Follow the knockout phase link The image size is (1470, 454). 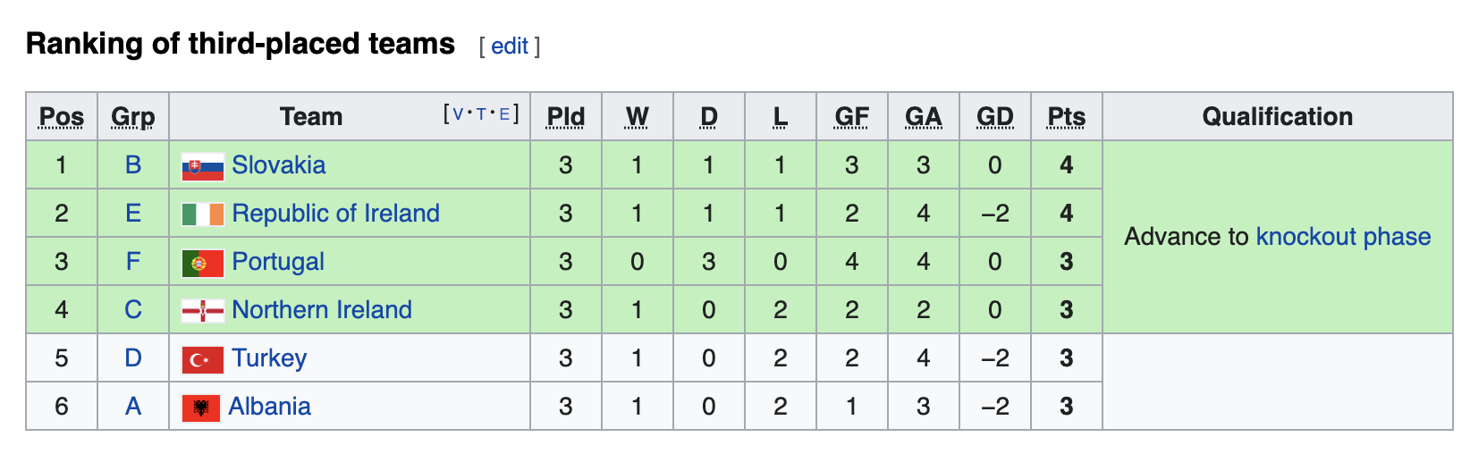tap(1343, 237)
